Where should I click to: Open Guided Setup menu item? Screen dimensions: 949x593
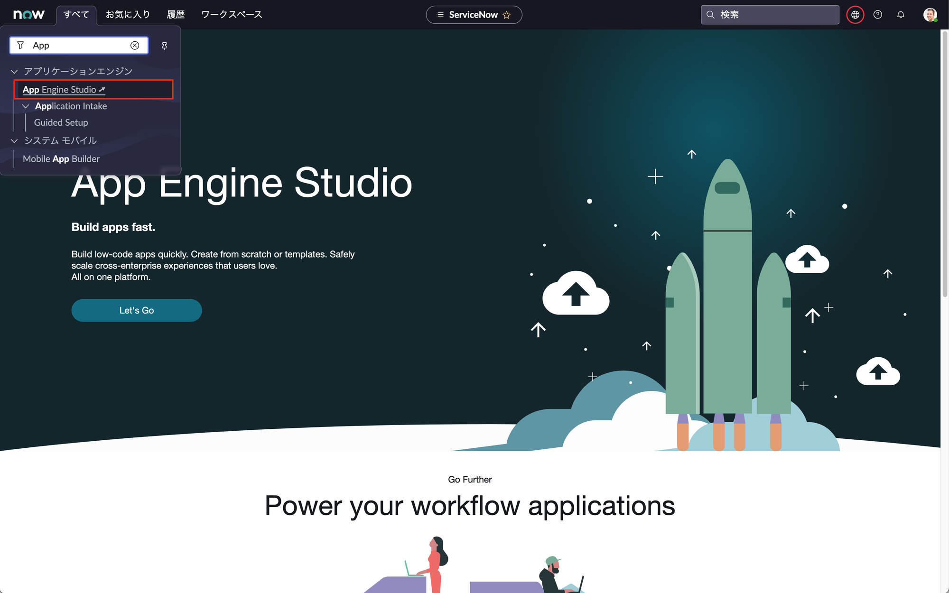61,122
